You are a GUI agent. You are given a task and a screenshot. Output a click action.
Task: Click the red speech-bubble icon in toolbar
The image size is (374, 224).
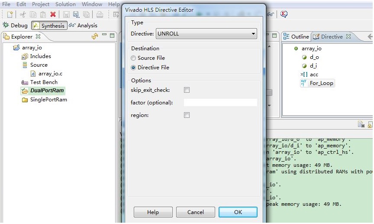click(284, 14)
